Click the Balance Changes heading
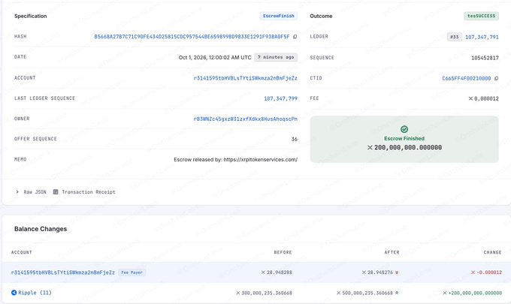This screenshot has height=304, width=511. [41, 229]
